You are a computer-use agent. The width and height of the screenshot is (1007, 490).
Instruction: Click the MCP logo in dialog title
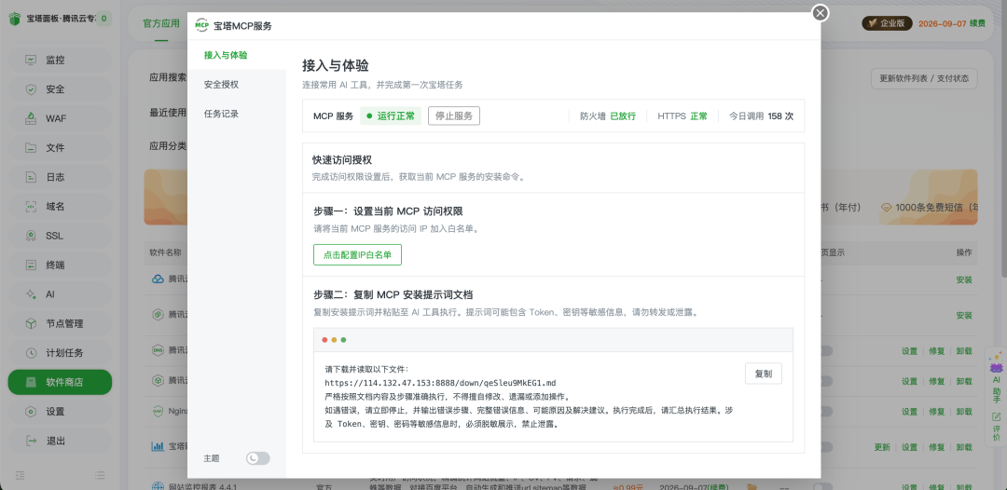point(201,26)
